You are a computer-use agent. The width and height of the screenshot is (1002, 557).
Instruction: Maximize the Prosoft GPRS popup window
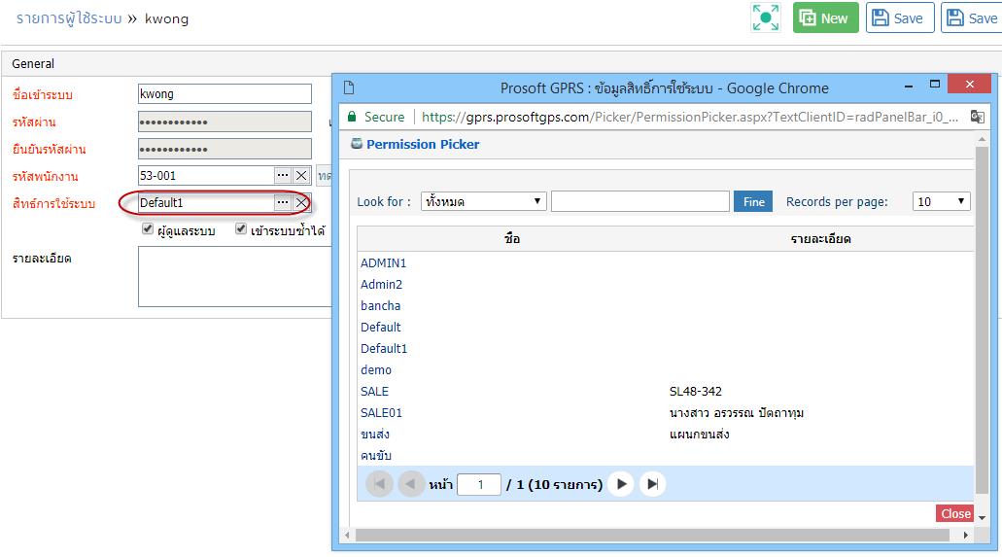(934, 85)
